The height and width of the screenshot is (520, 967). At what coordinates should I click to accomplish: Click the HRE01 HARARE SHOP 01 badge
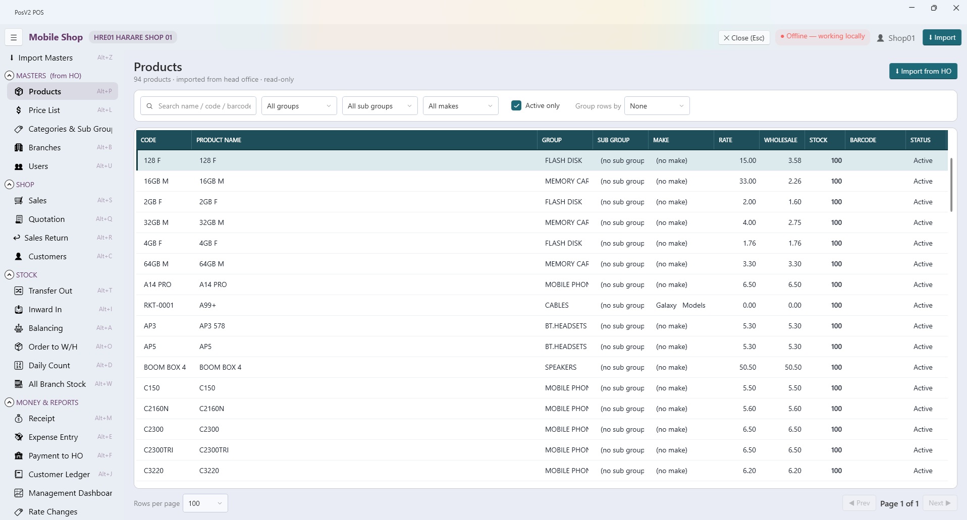point(133,37)
